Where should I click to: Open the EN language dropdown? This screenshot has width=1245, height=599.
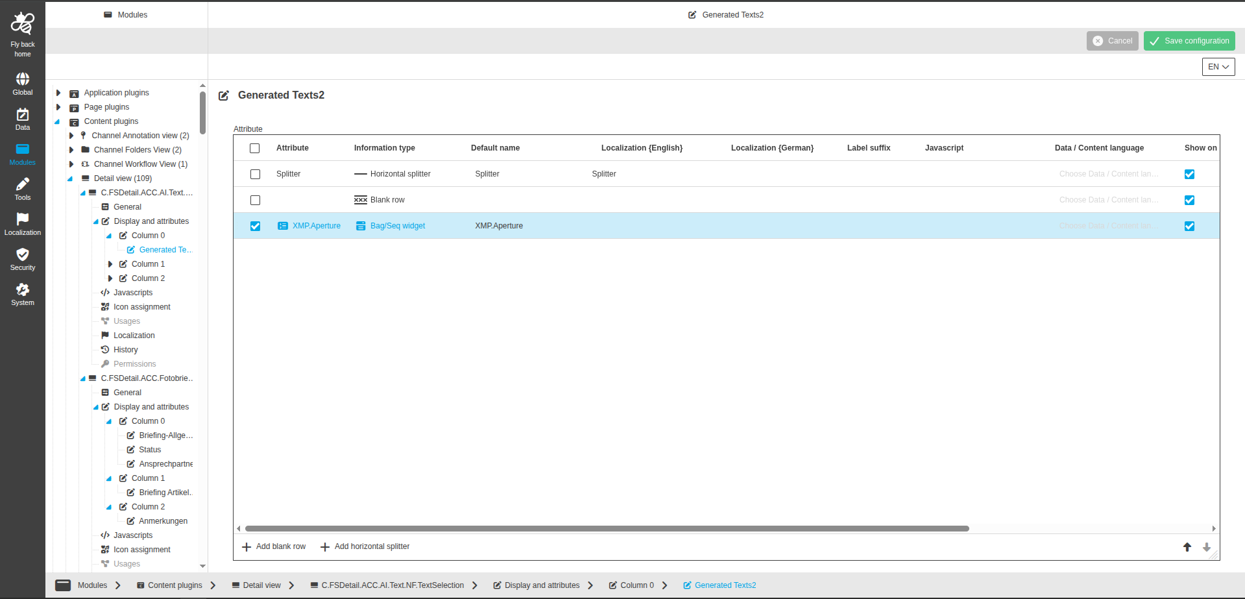1218,67
